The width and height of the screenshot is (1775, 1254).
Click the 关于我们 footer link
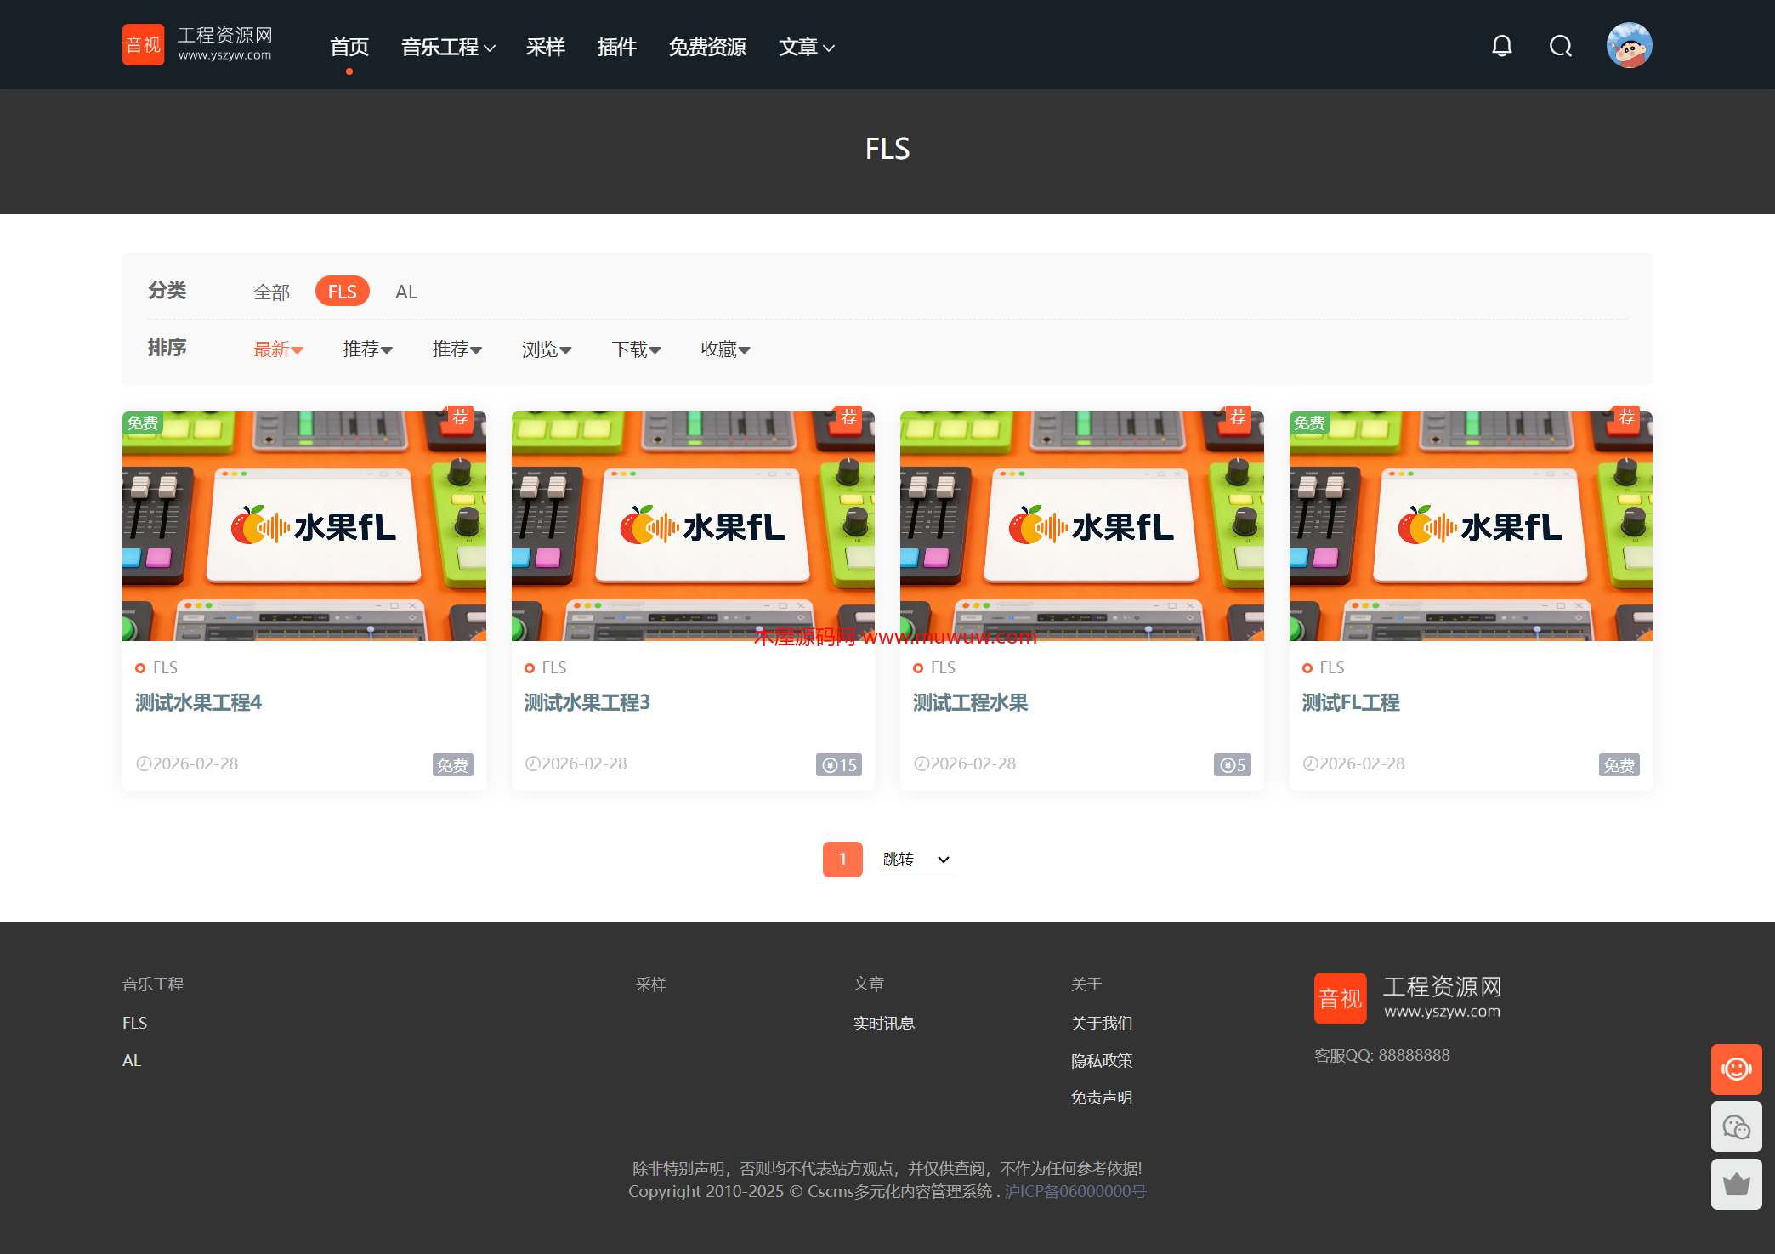(x=1102, y=1023)
